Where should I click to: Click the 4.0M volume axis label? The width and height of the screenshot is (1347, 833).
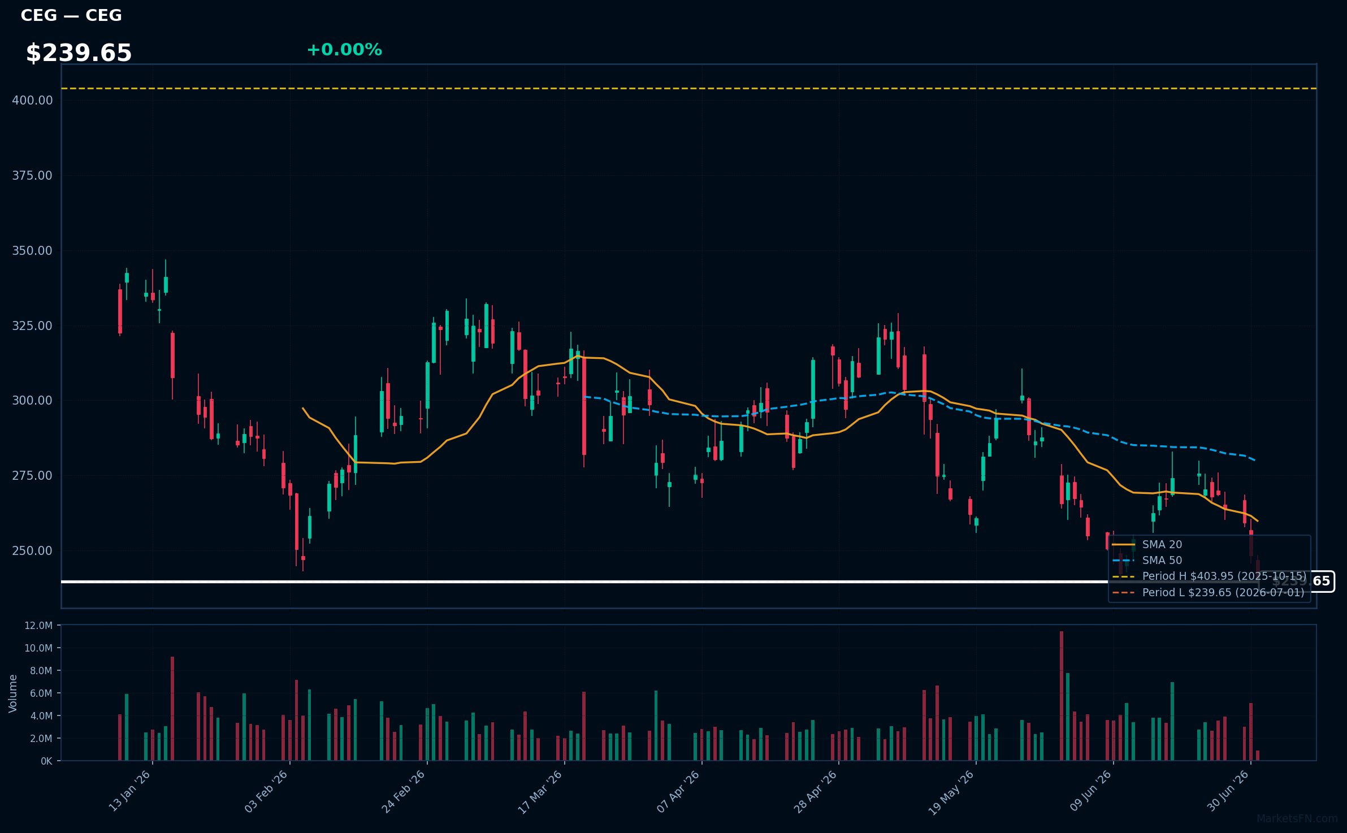[x=41, y=716]
